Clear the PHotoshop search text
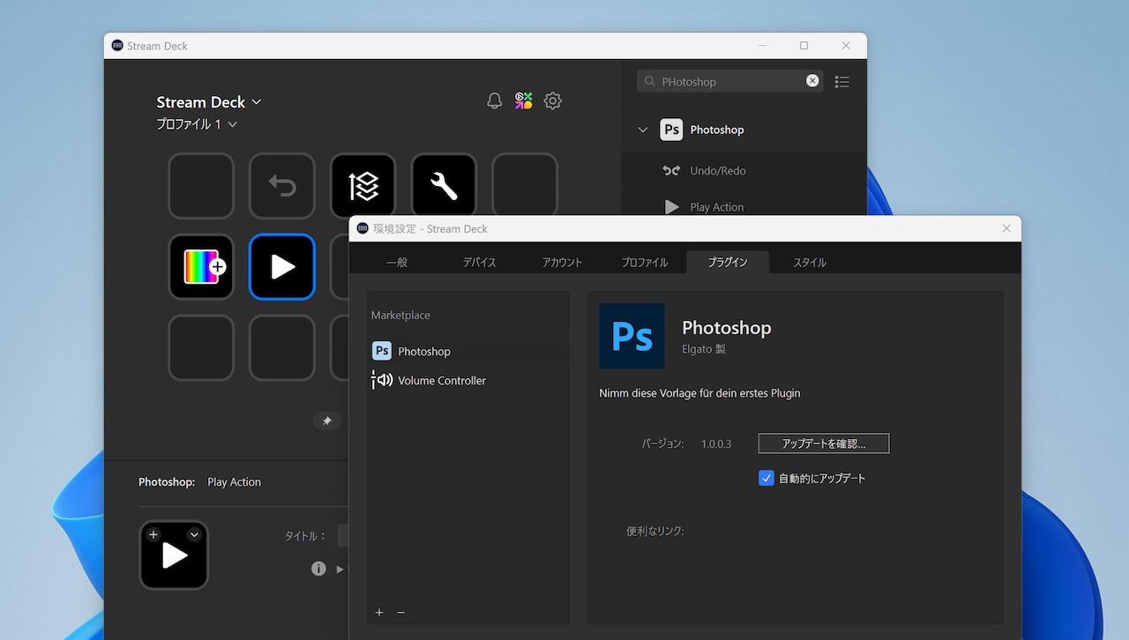The height and width of the screenshot is (640, 1129). click(812, 81)
